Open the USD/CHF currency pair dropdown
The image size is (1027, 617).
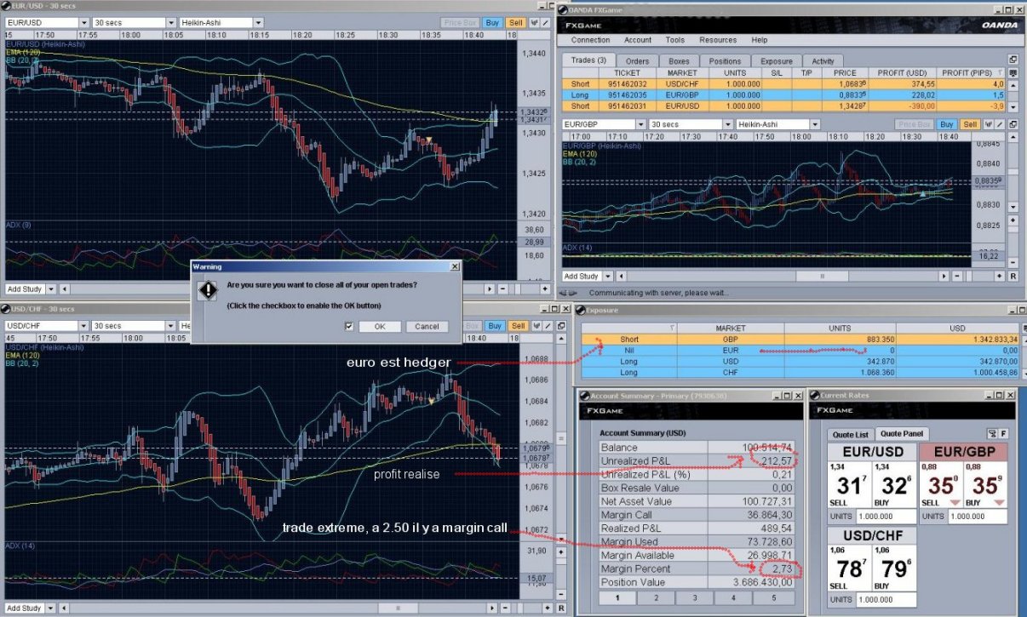[x=83, y=326]
